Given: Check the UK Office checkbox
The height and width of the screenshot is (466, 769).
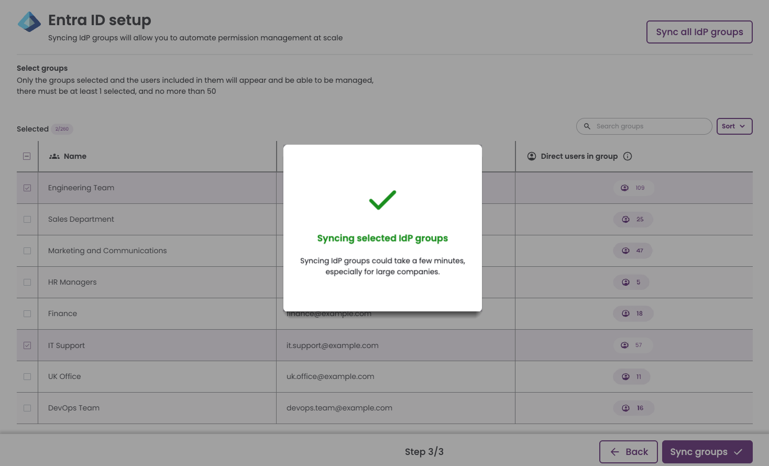Looking at the screenshot, I should tap(27, 376).
